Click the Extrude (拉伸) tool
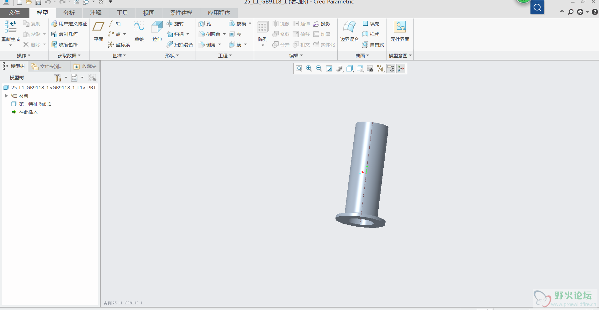This screenshot has height=310, width=599. coord(157,31)
